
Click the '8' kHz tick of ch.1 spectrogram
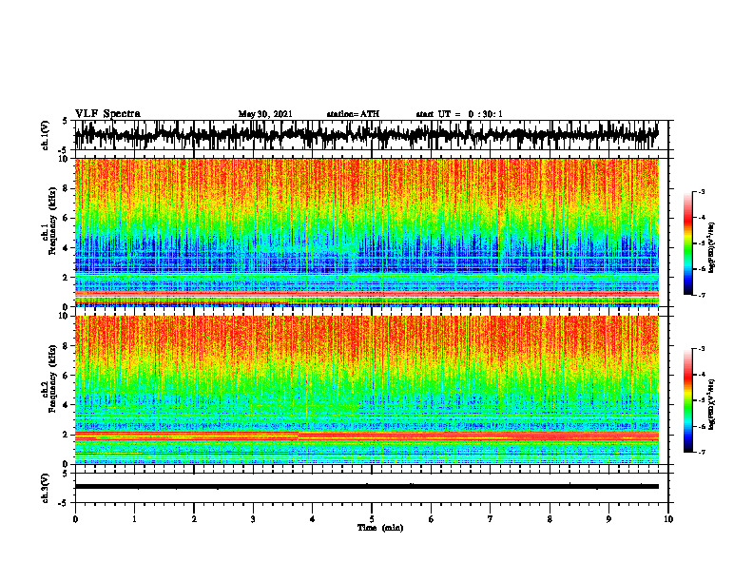(x=66, y=188)
